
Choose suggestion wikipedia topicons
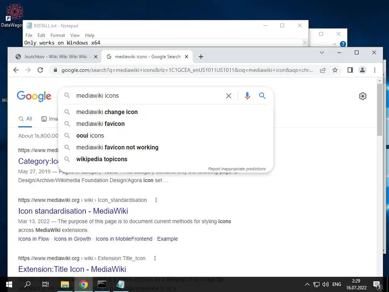click(166, 159)
